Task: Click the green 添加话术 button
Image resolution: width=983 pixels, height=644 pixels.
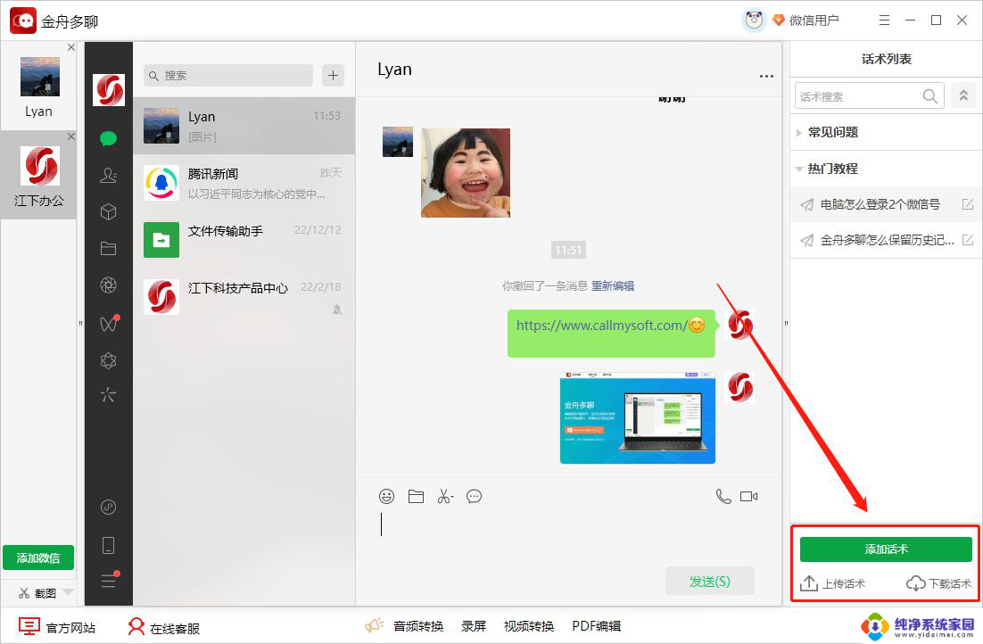Action: point(886,549)
